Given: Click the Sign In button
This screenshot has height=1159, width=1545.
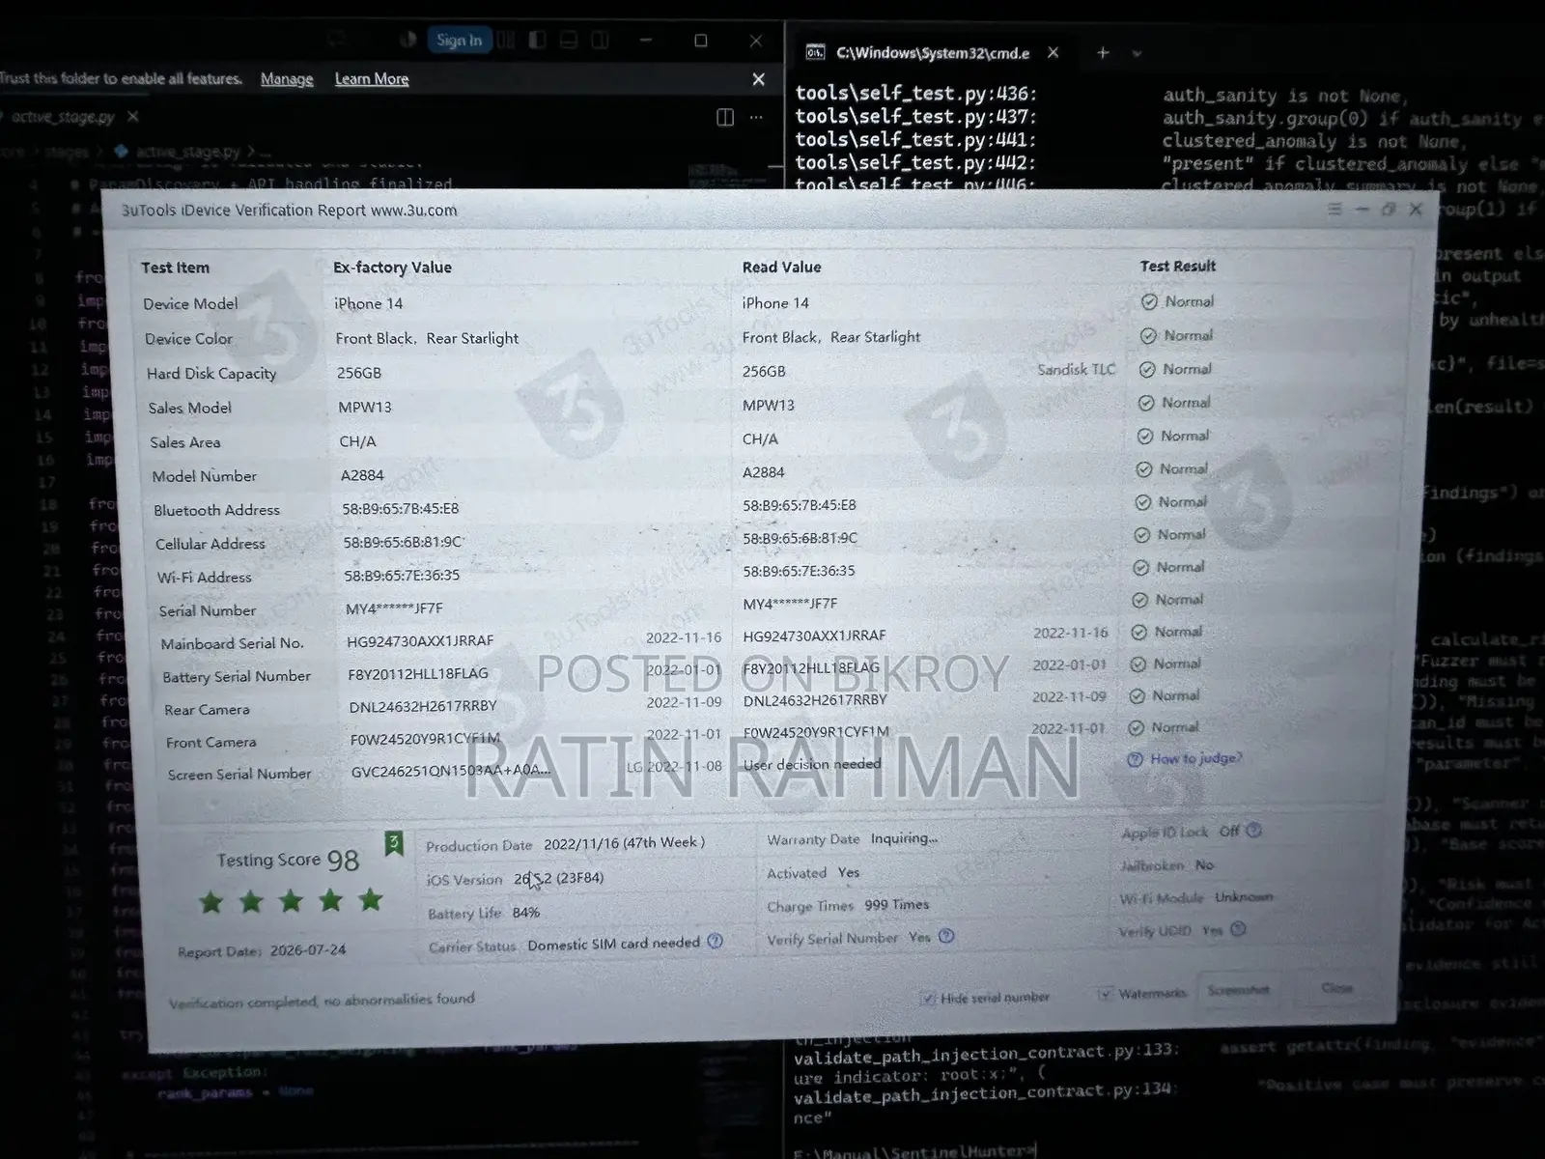Looking at the screenshot, I should tap(459, 40).
